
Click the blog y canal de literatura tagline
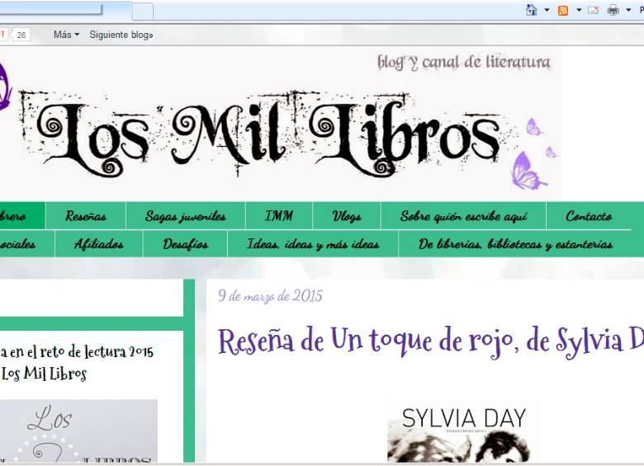tap(464, 63)
